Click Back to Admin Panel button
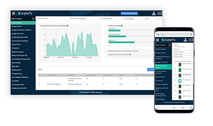This screenshot has width=213, height=126. click(x=129, y=13)
